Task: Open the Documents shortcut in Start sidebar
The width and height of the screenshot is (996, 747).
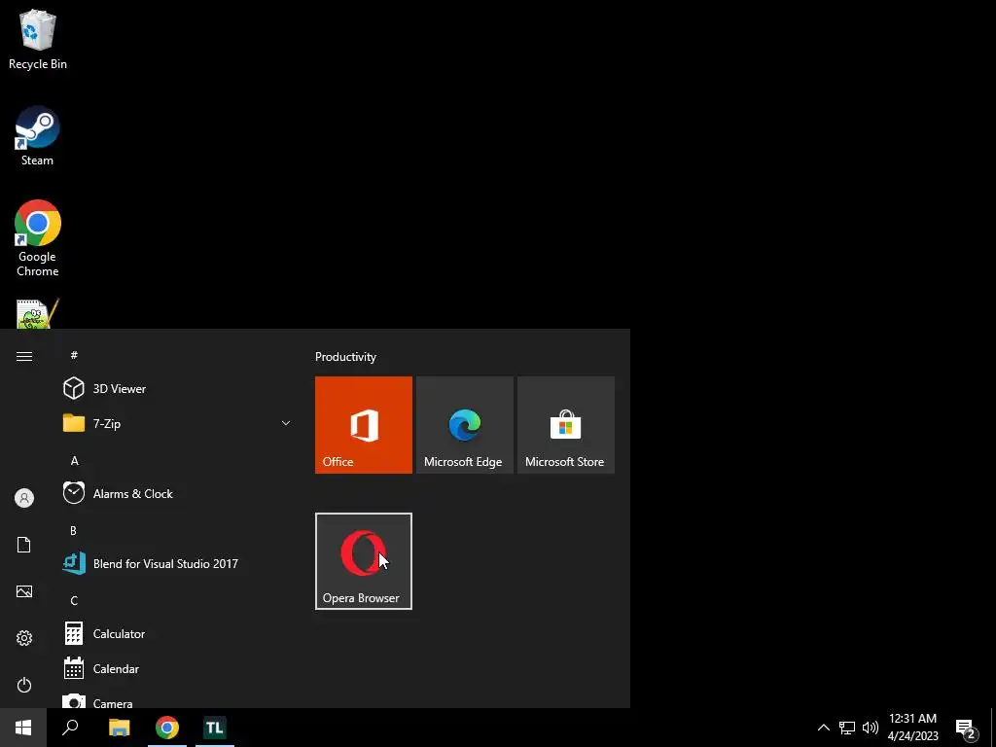Action: pyautogui.click(x=24, y=545)
